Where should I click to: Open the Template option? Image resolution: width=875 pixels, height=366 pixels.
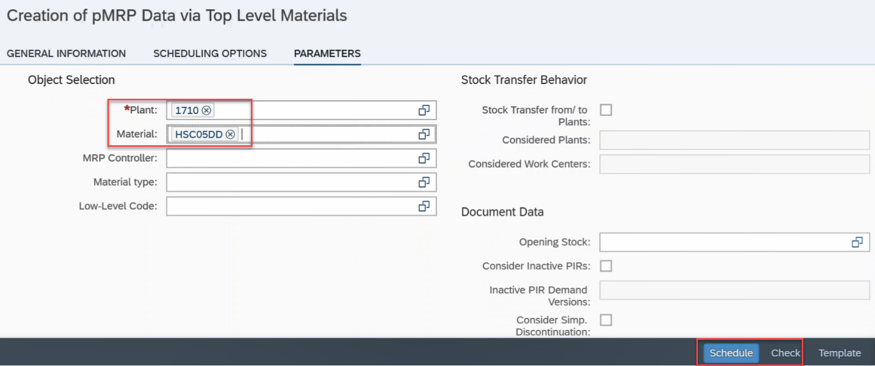[840, 353]
